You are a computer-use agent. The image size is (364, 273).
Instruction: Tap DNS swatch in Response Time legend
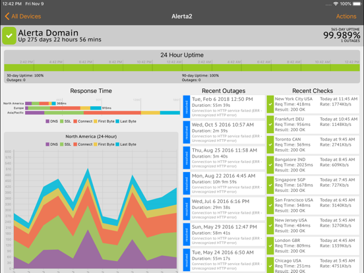pos(47,121)
